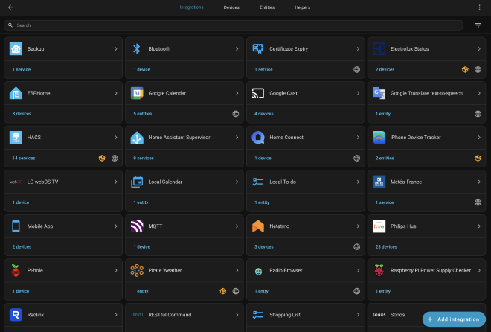Image resolution: width=491 pixels, height=332 pixels.
Task: Click the Pirate Weather icon
Action: [x=137, y=270]
